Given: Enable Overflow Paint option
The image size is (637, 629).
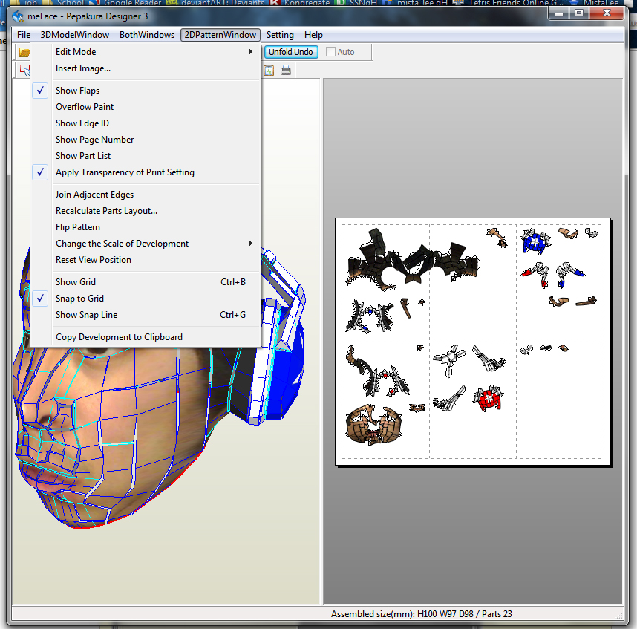Looking at the screenshot, I should click(x=146, y=107).
